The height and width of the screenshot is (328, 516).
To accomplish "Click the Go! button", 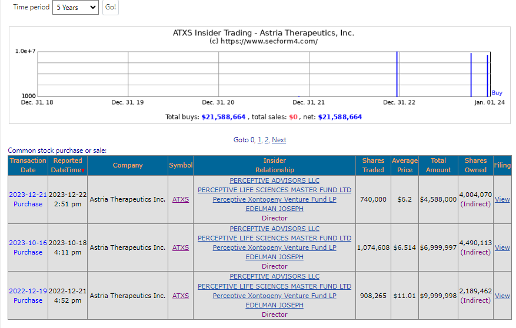I will (111, 7).
